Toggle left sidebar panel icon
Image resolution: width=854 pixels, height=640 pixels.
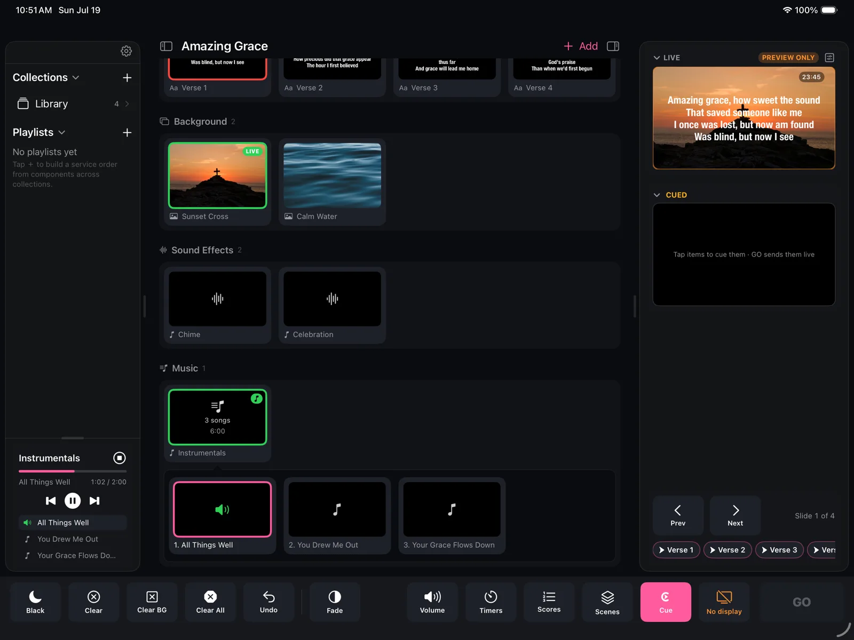coord(166,46)
